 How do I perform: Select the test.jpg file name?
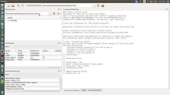tap(14, 20)
